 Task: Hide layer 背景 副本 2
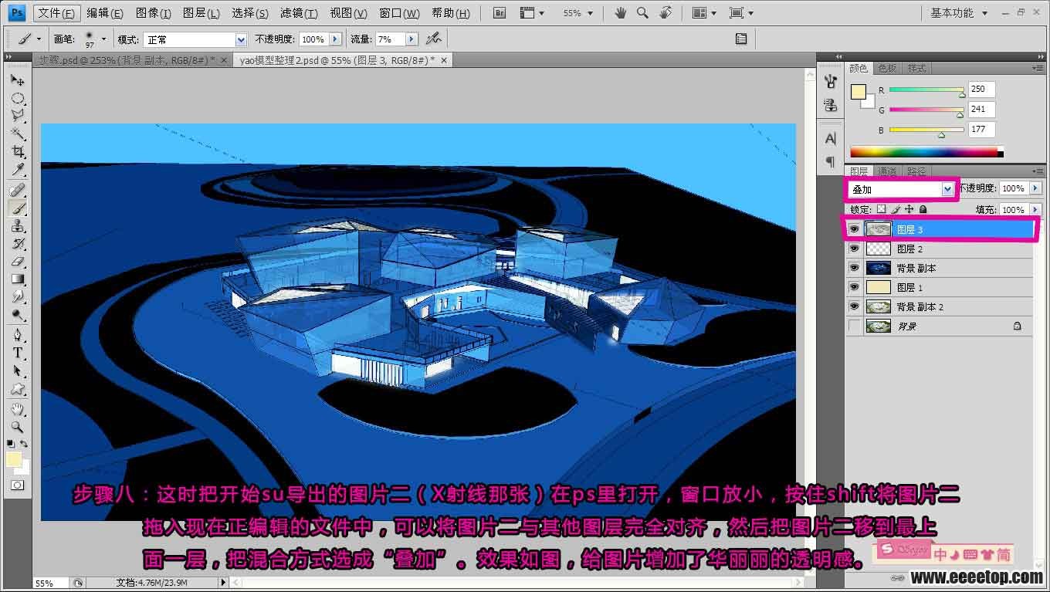[854, 306]
